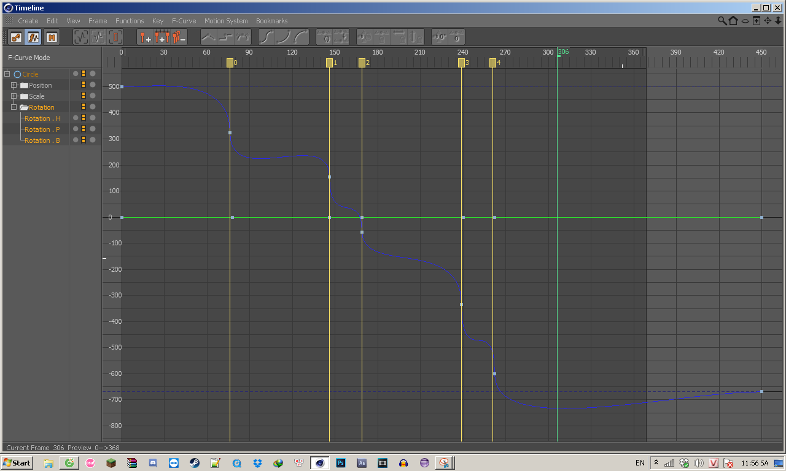Activate the F-Curve mode toolbar icon
Image resolution: width=786 pixels, height=471 pixels.
coord(33,37)
